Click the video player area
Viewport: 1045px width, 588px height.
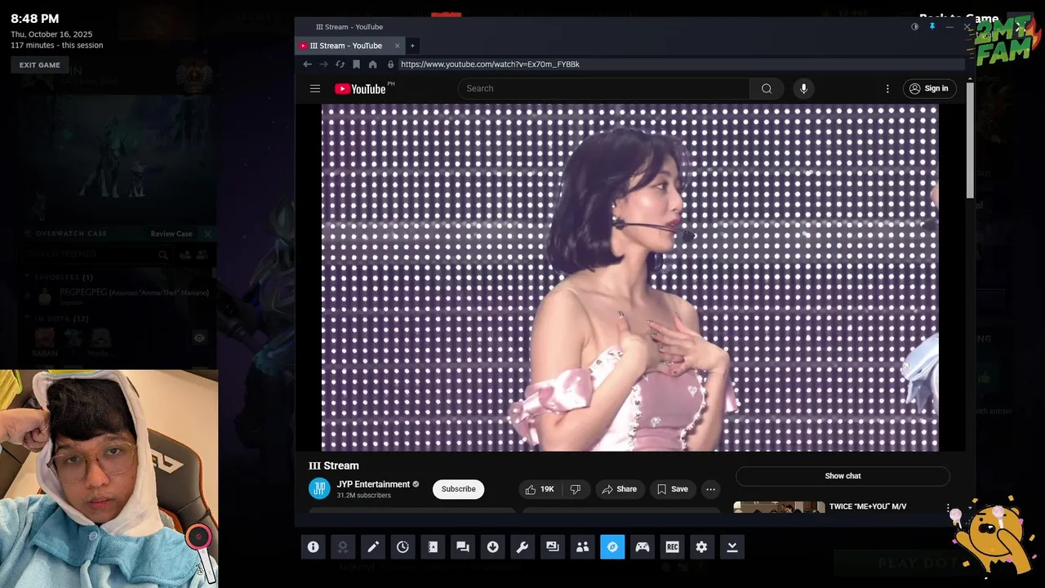tap(629, 278)
